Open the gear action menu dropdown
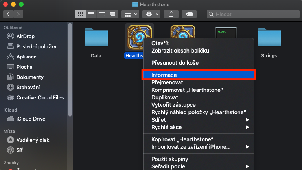The height and width of the screenshot is (170, 302). pos(151,14)
